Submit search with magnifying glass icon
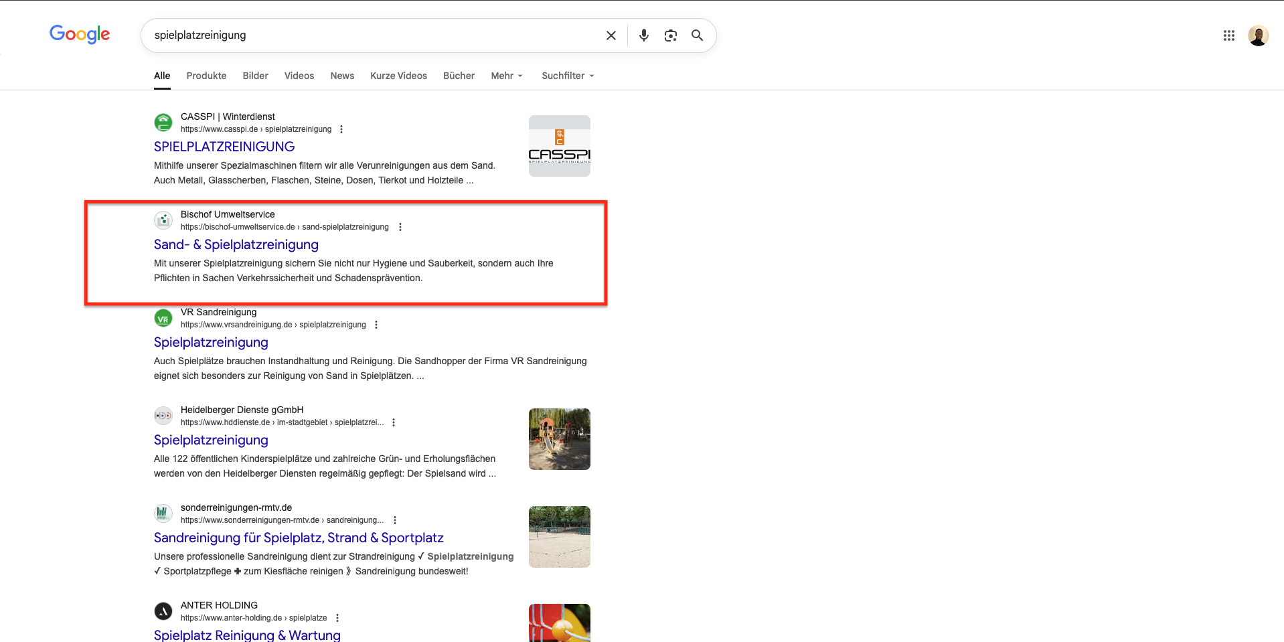 click(697, 35)
